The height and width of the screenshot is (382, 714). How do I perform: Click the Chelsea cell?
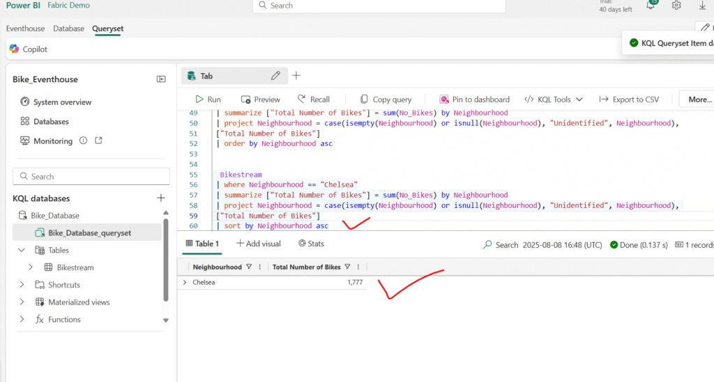coord(204,282)
